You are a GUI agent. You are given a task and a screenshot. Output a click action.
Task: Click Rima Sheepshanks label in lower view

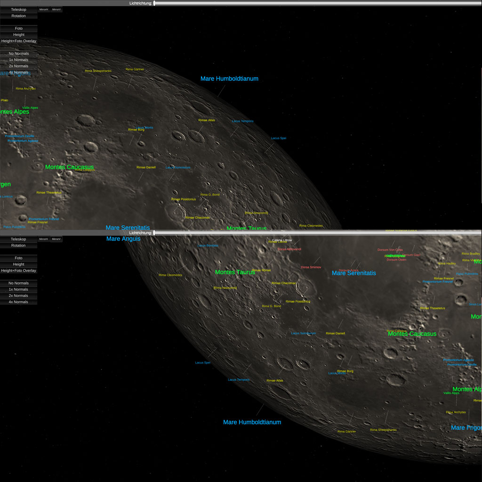[383, 430]
